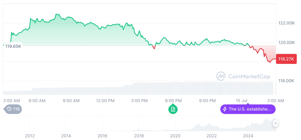The width and height of the screenshot is (301, 140).
Task: Click the lightning bolt event icon
Action: coord(225,109)
